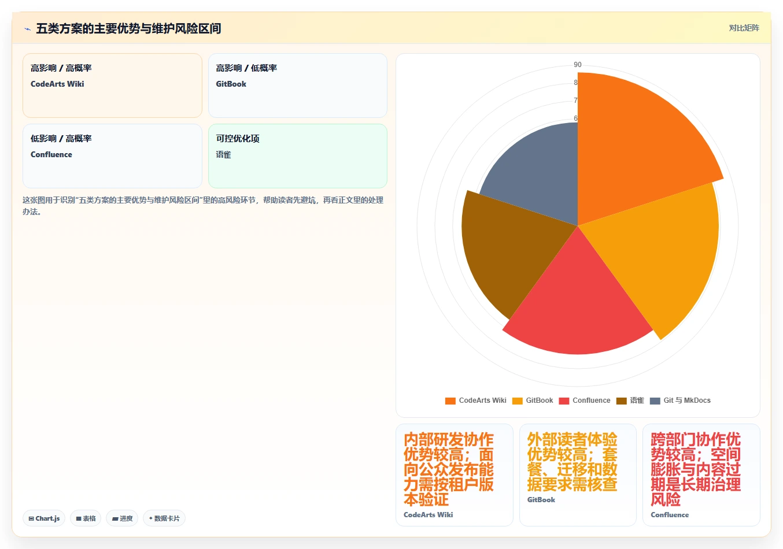The width and height of the screenshot is (783, 549).
Task: Toggle the CodeArts Wiki legend label
Action: (482, 400)
